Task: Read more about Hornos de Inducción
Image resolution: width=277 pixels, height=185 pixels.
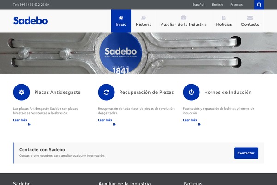Action: [x=190, y=120]
